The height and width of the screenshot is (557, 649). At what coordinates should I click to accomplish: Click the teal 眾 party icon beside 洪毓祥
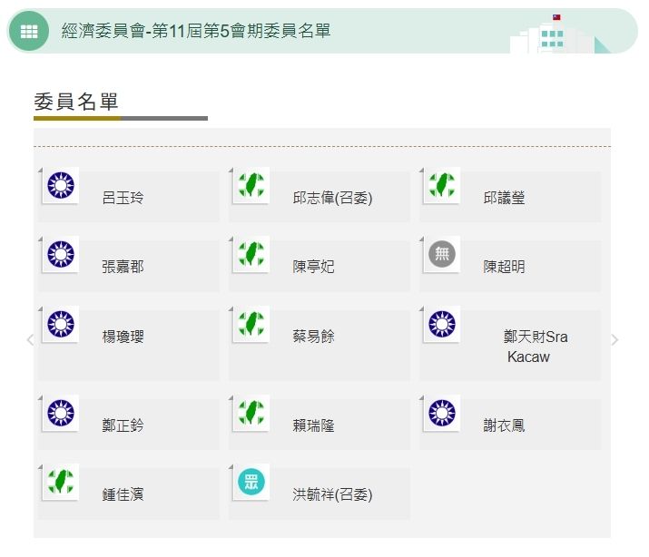pyautogui.click(x=251, y=483)
